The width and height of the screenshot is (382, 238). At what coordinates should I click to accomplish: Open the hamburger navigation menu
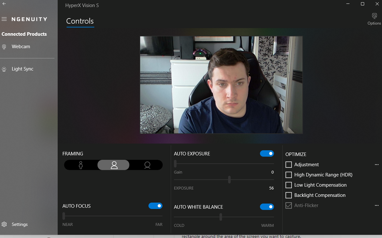tap(4, 19)
